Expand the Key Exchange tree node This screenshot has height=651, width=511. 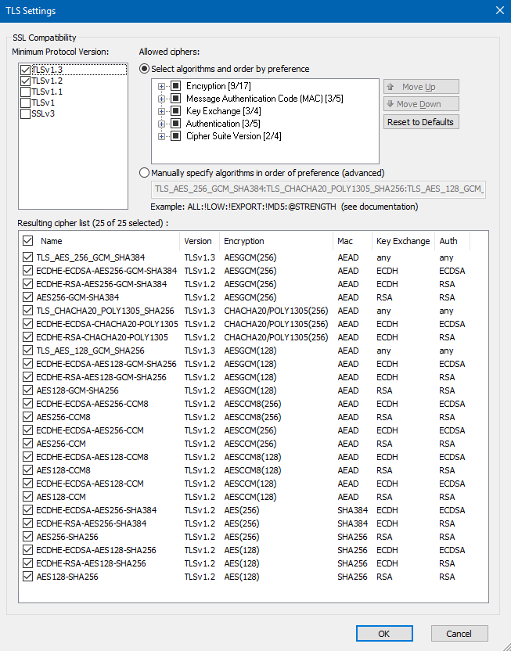(162, 111)
